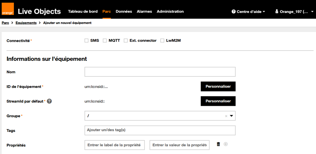Tick the Ext. connector checkbox
The height and width of the screenshot is (154, 316).
click(x=126, y=41)
